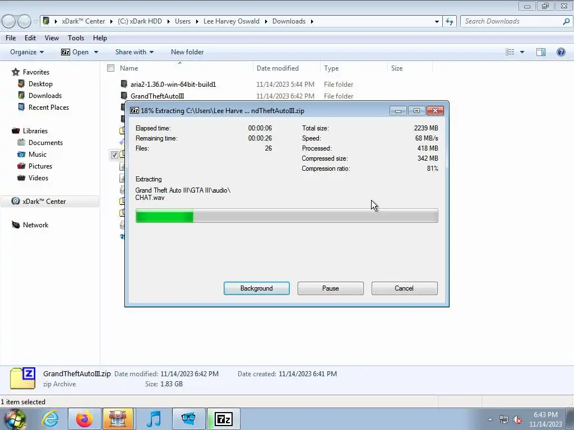Launch Internet Explorer from the taskbar
574x430 pixels.
click(x=50, y=419)
